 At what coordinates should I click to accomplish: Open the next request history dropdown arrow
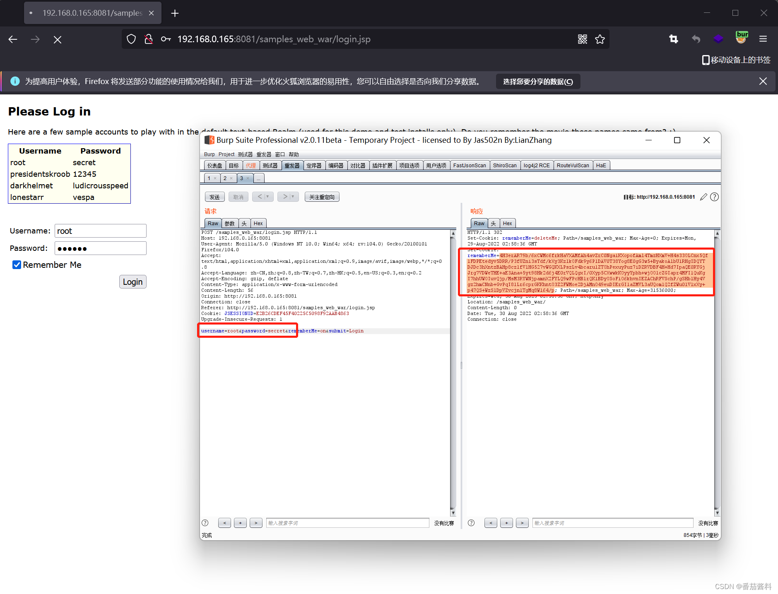(x=293, y=197)
